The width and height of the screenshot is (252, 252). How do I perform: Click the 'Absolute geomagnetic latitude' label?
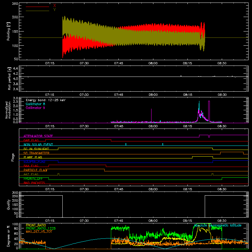(218, 225)
